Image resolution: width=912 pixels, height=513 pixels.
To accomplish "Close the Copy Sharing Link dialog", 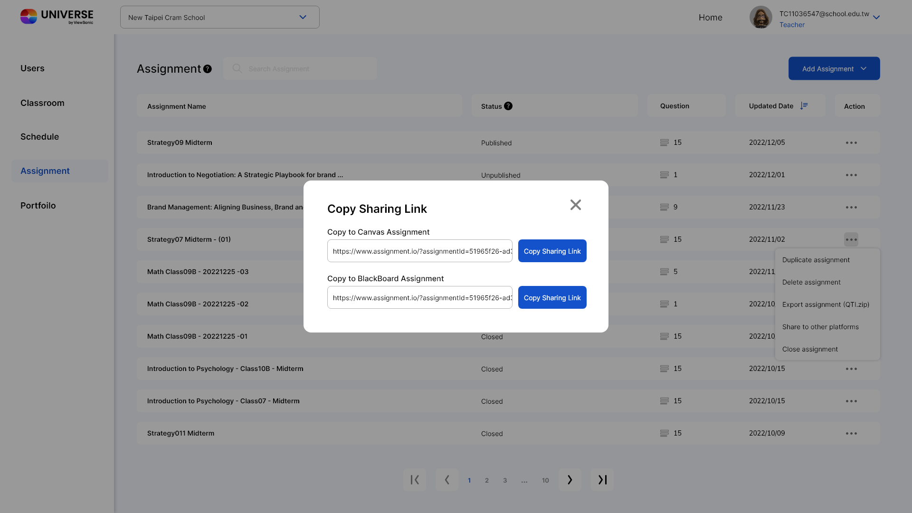I will (x=576, y=205).
